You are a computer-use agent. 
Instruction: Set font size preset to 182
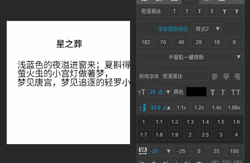pos(146,42)
